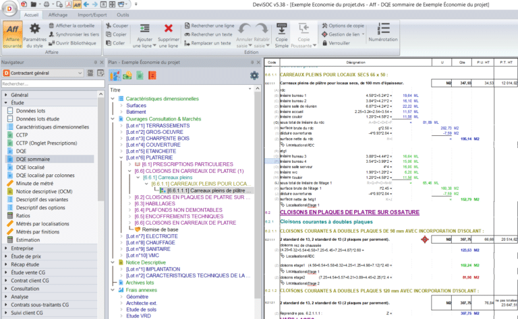This screenshot has height=319, width=518.
Task: Click the Couper scissors icon
Action: coord(108,25)
